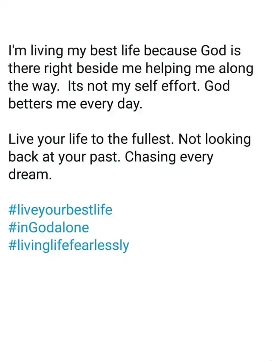Click the text "betters me every day."
Viewport: 272px width, 363px height.
pyautogui.click(x=75, y=104)
